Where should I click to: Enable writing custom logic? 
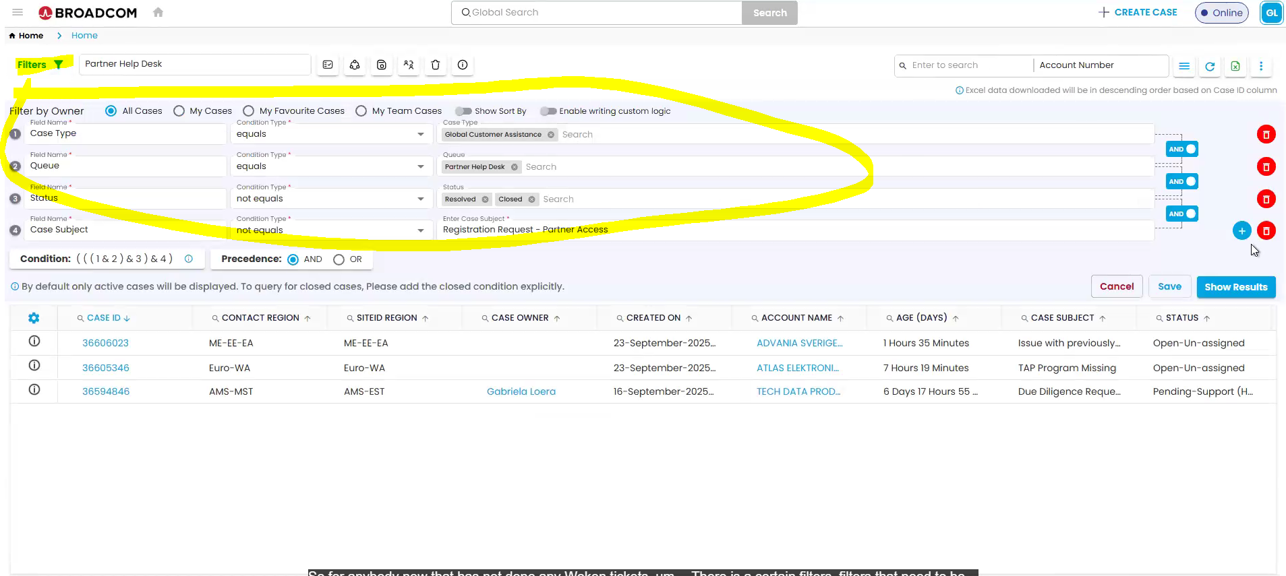pyautogui.click(x=548, y=111)
